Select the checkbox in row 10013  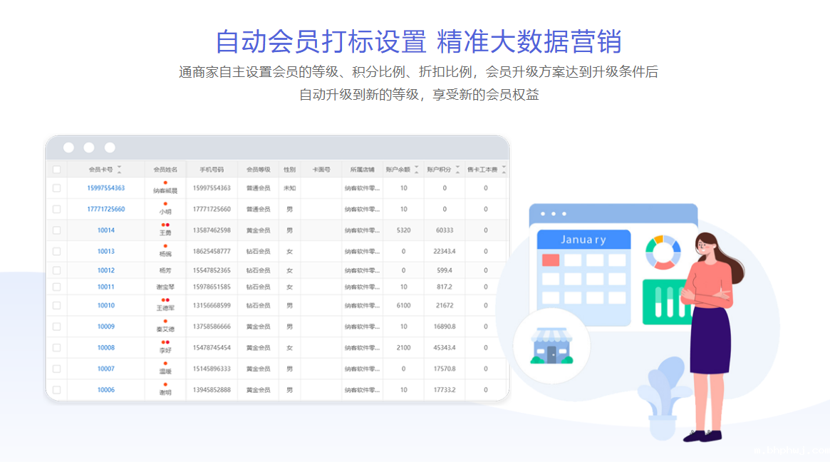pos(56,252)
